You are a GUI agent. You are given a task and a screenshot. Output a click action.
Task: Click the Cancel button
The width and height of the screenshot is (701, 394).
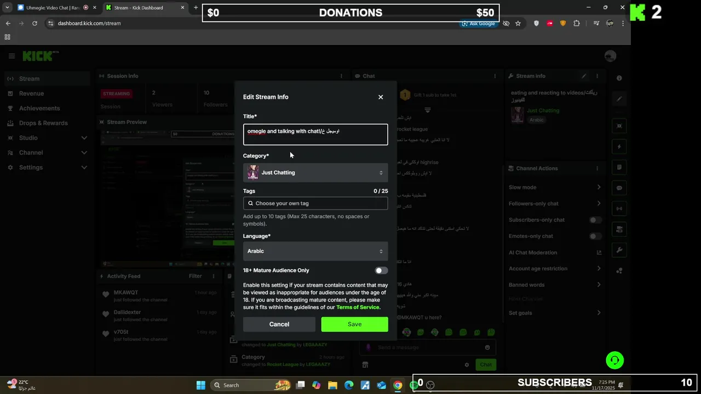[x=279, y=324]
